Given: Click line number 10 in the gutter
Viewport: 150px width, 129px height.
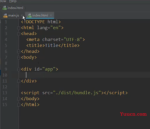Looking at the screenshot, I should (x=5, y=75).
